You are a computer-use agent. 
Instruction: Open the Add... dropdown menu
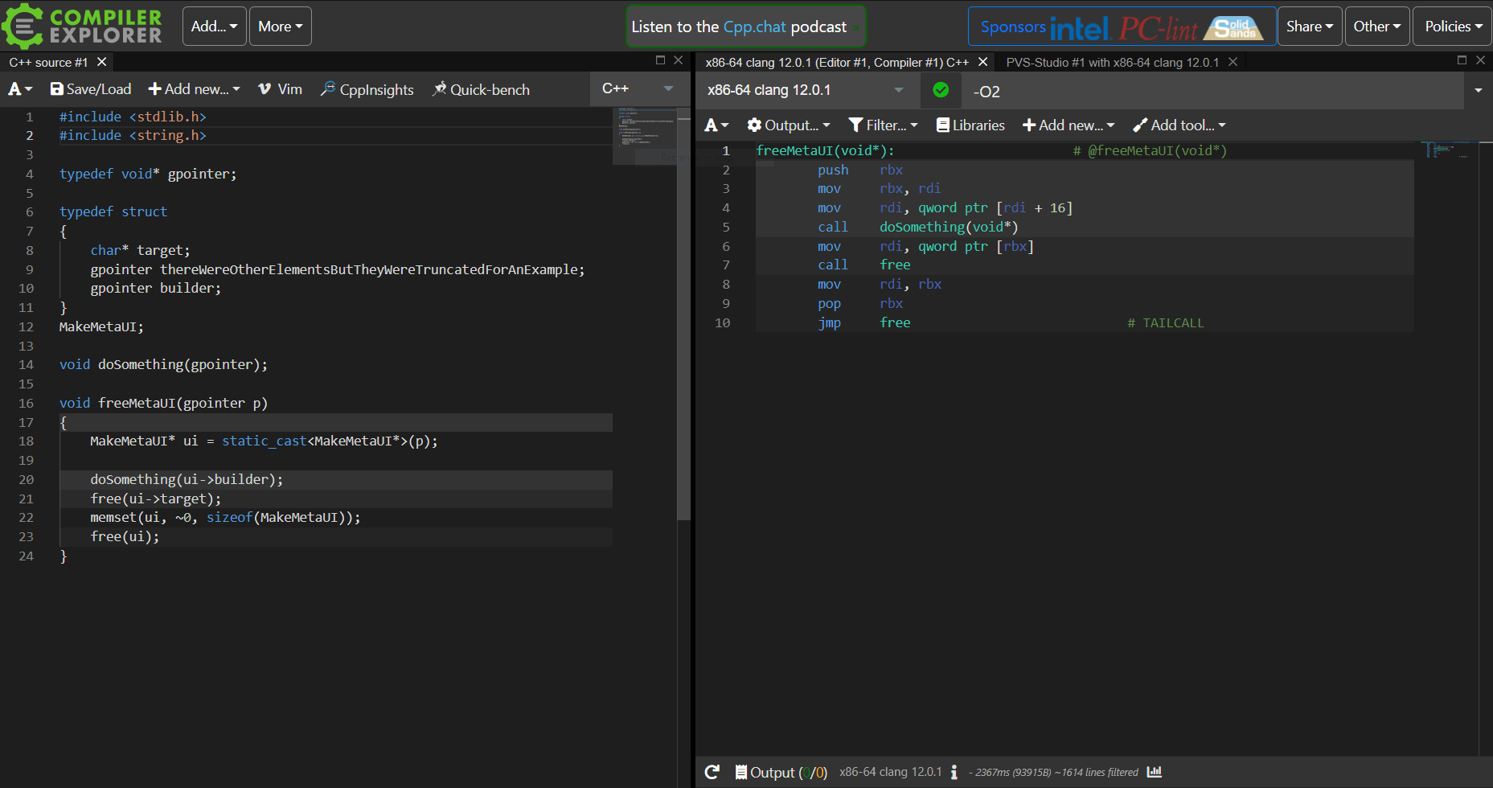[x=214, y=27]
